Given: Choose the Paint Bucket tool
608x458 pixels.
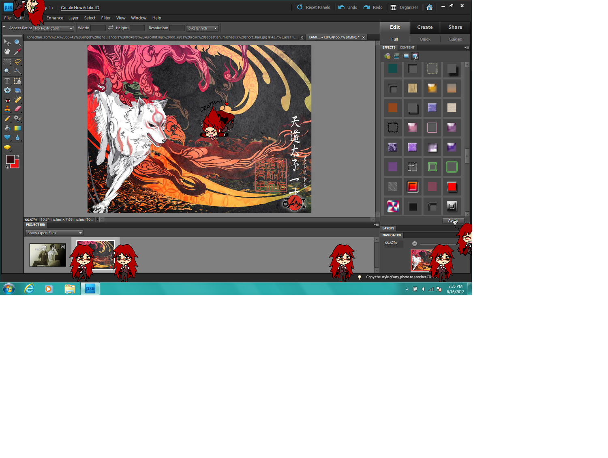Looking at the screenshot, I should click(7, 128).
